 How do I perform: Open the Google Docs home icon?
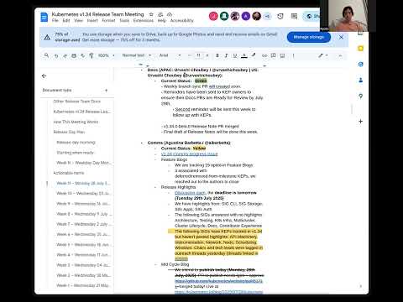point(44,17)
